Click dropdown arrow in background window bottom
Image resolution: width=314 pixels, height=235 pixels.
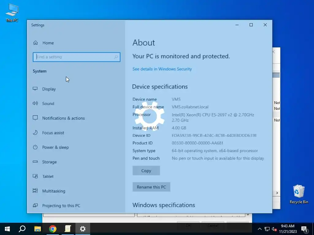pyautogui.click(x=248, y=214)
